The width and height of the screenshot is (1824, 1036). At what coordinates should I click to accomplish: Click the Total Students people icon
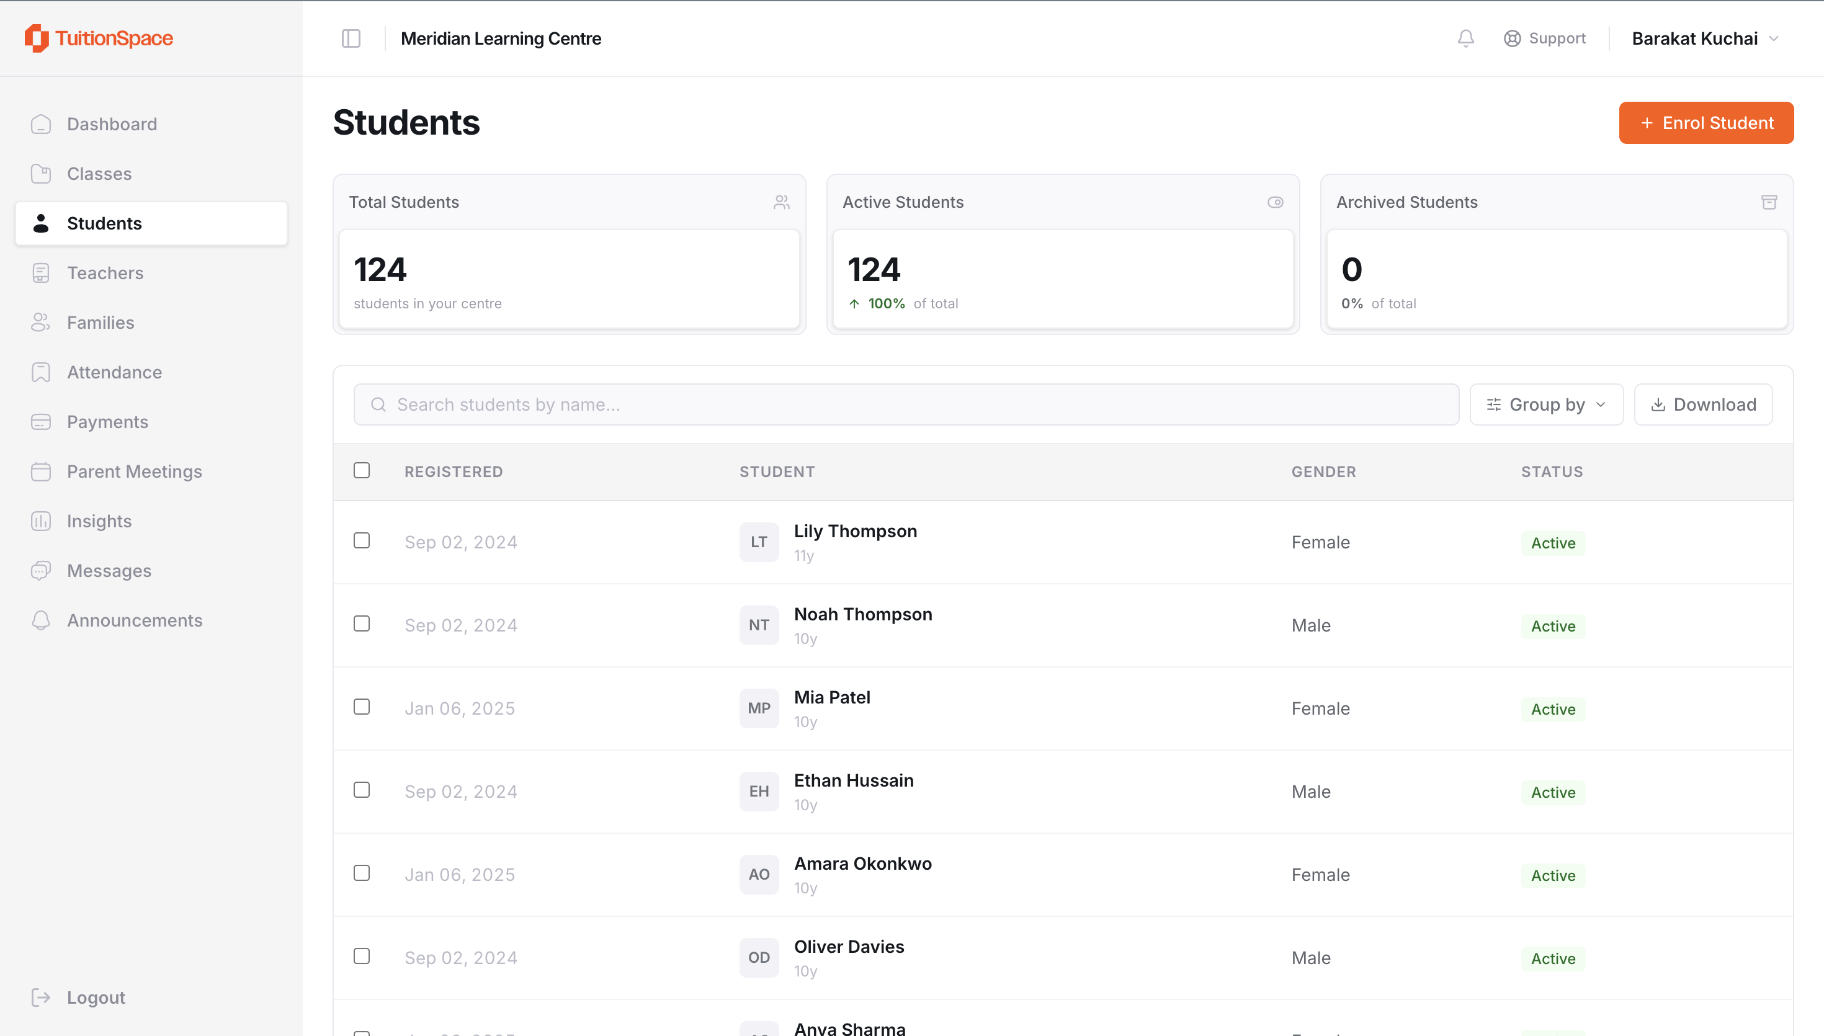(782, 203)
